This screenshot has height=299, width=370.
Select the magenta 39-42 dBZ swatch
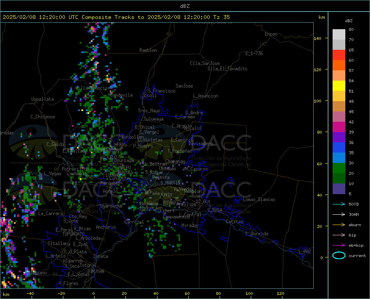click(x=339, y=127)
